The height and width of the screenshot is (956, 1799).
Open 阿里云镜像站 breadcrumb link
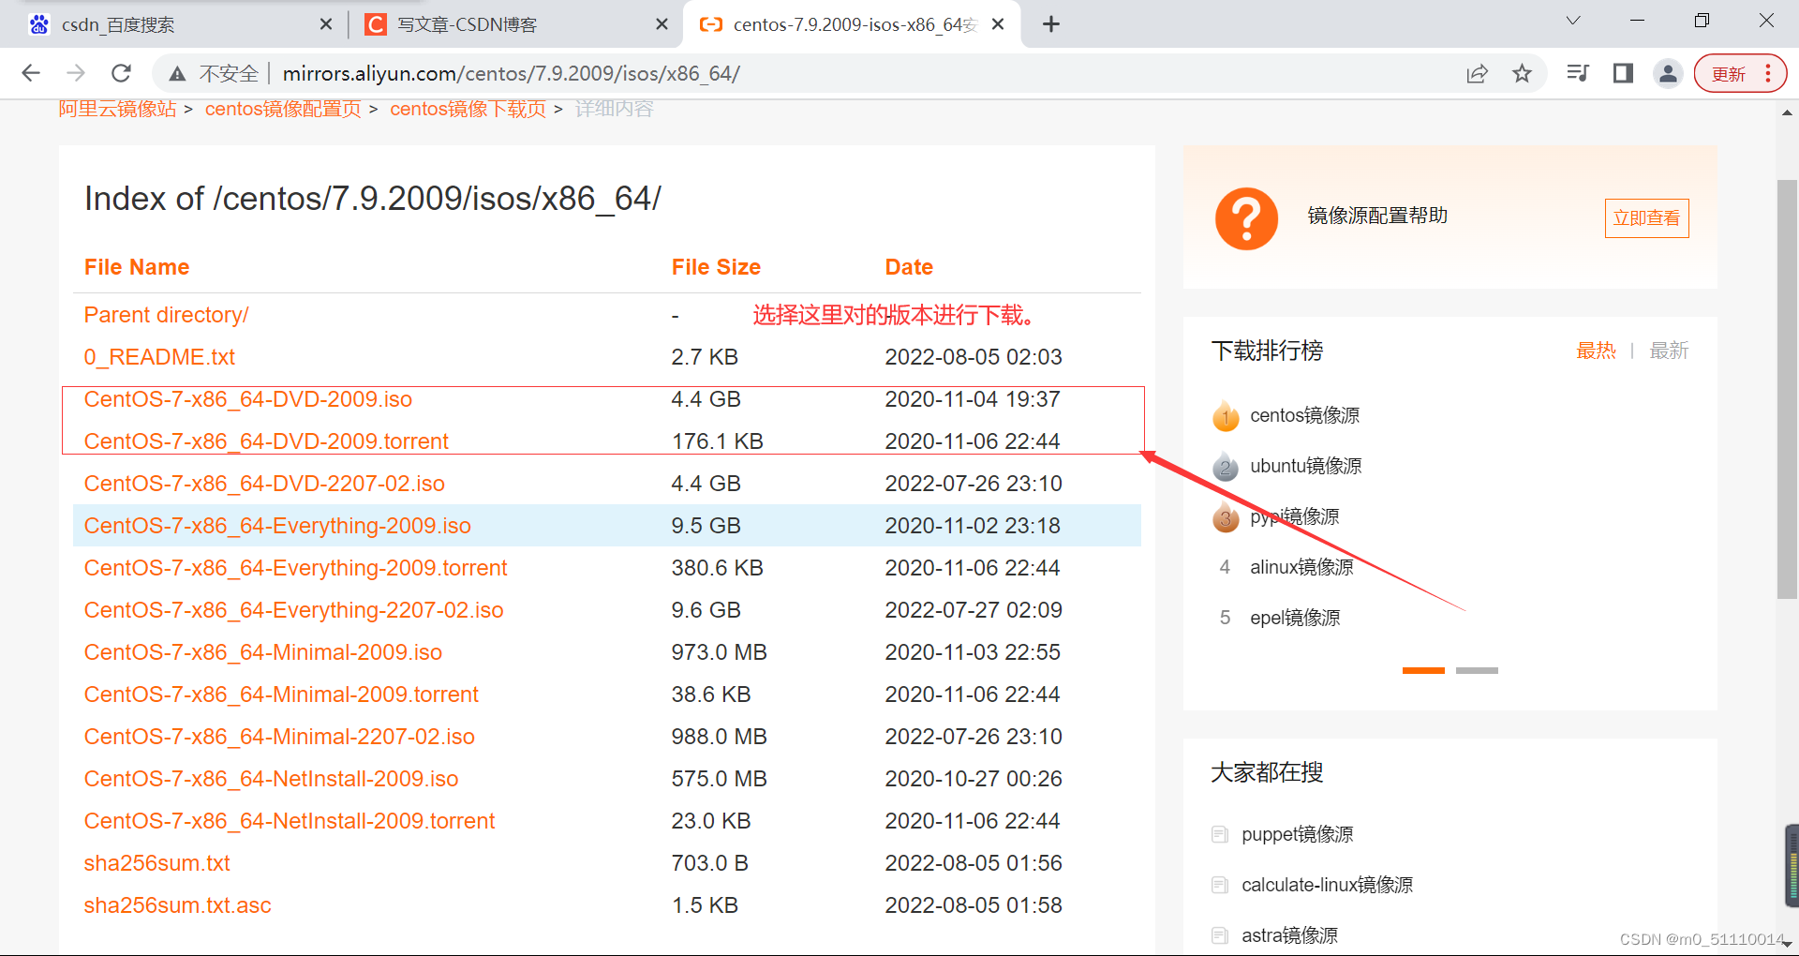tap(117, 109)
